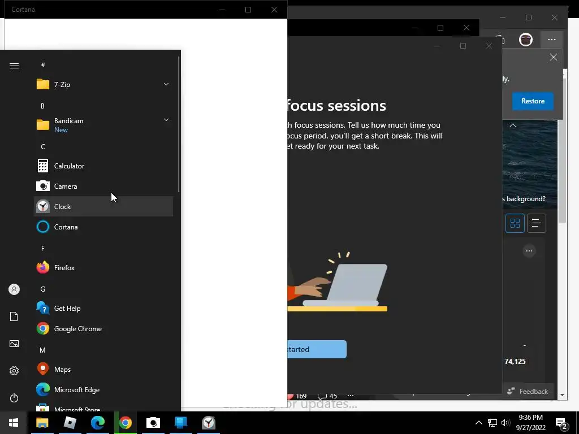Expand the Bandicam folder chevron
This screenshot has height=434, width=579.
tap(166, 120)
